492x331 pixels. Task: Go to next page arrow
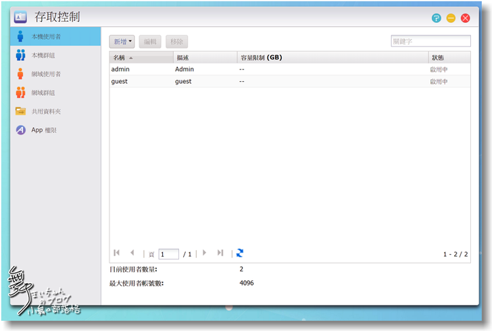tap(205, 253)
